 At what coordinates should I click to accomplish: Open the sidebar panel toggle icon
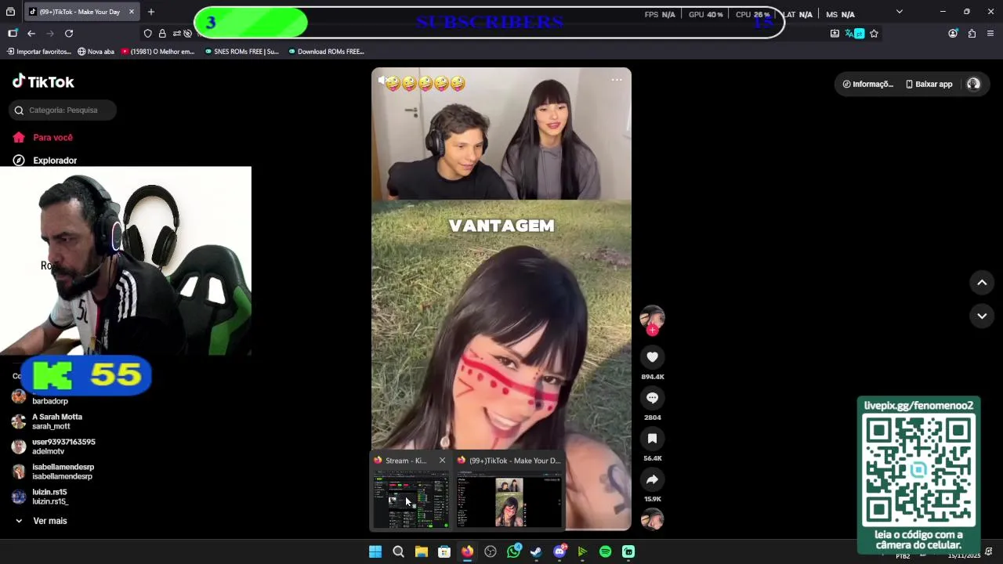(13, 34)
